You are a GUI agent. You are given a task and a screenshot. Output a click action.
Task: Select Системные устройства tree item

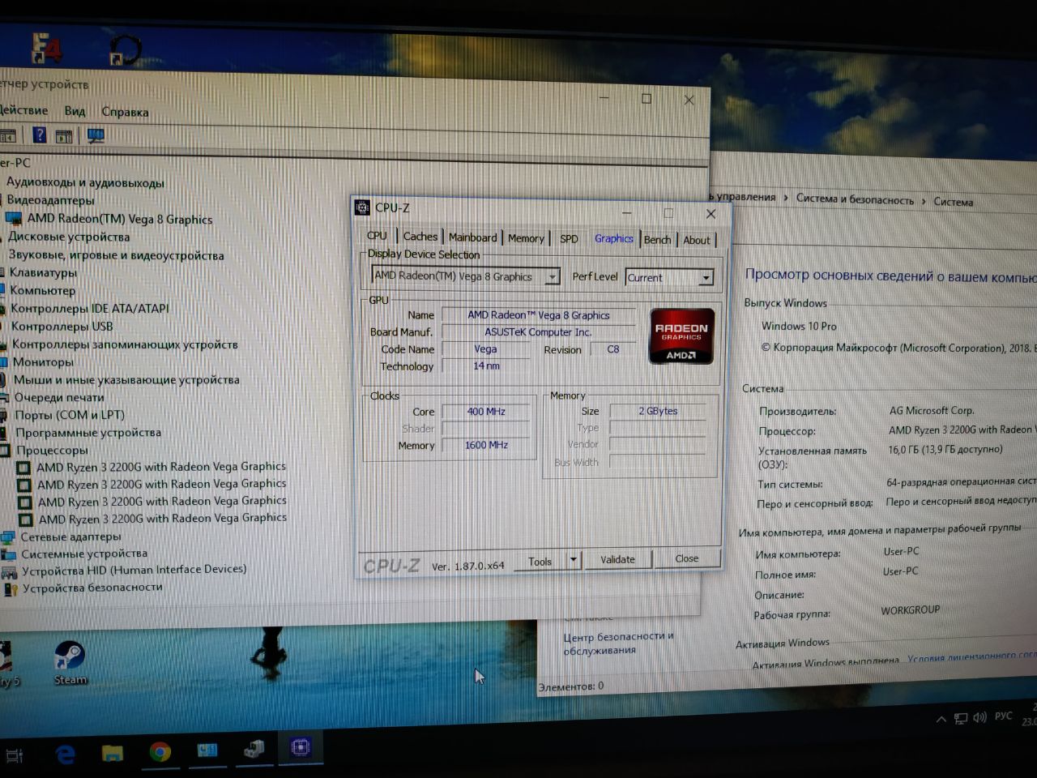tap(84, 554)
